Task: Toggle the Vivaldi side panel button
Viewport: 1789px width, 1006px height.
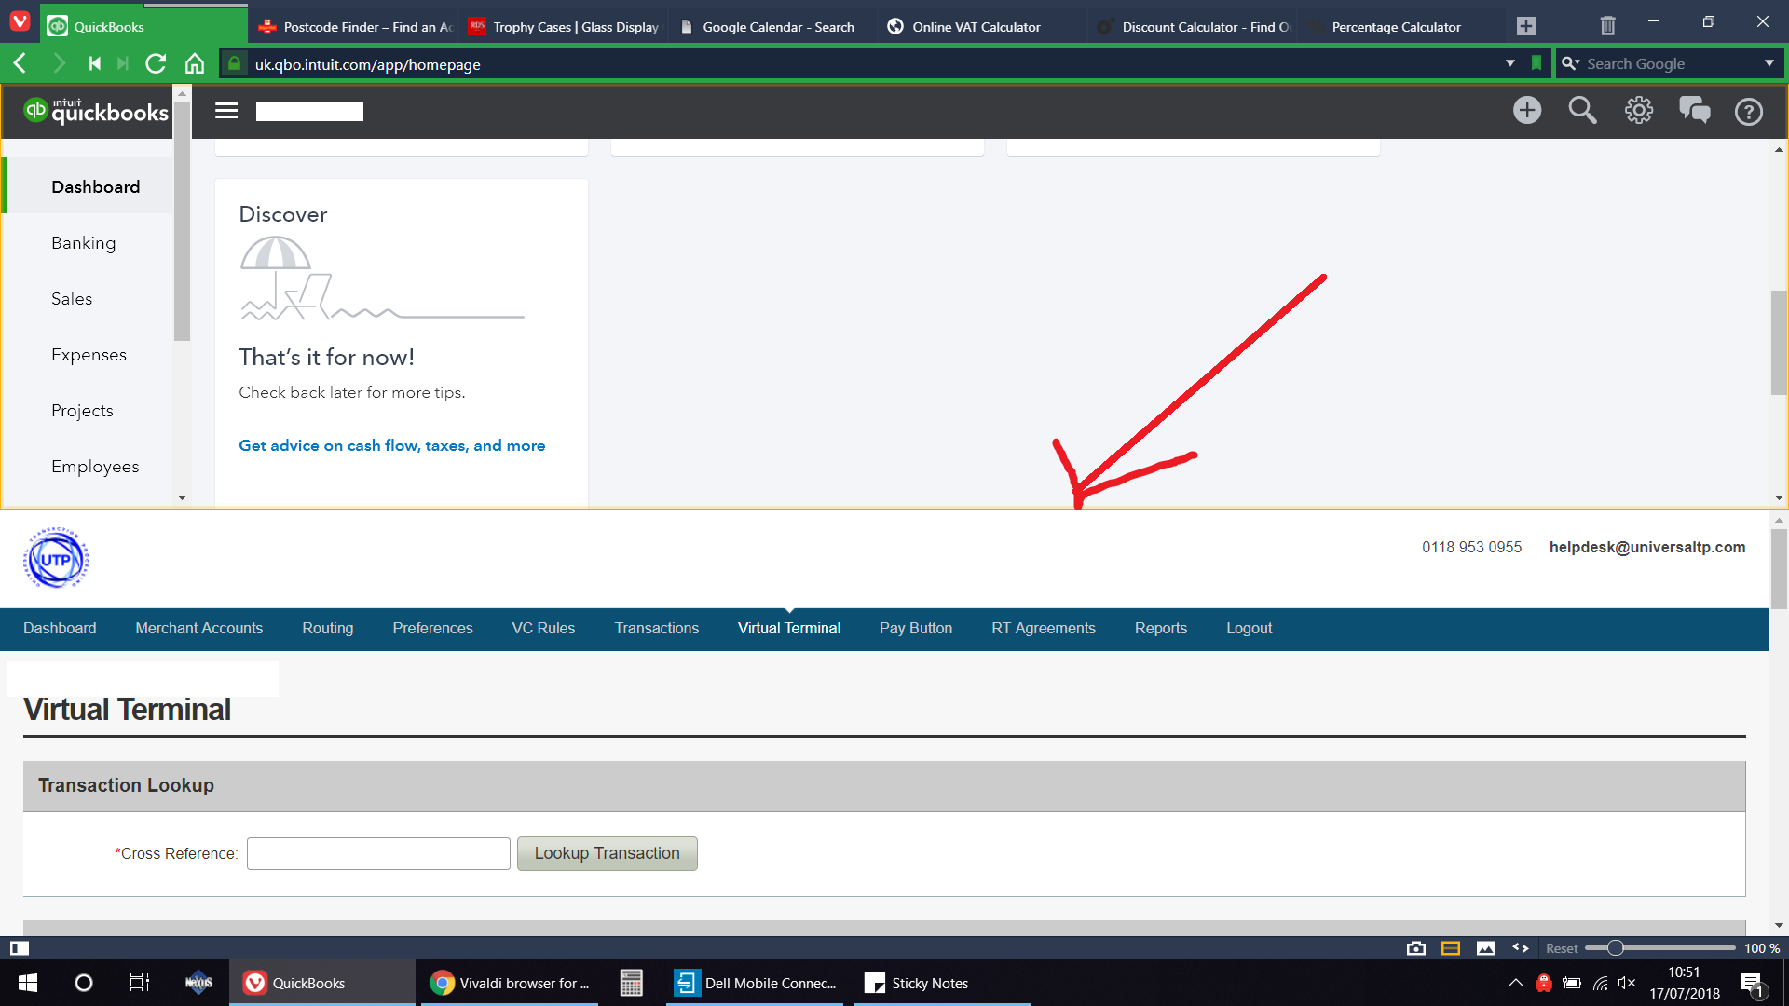Action: [20, 948]
